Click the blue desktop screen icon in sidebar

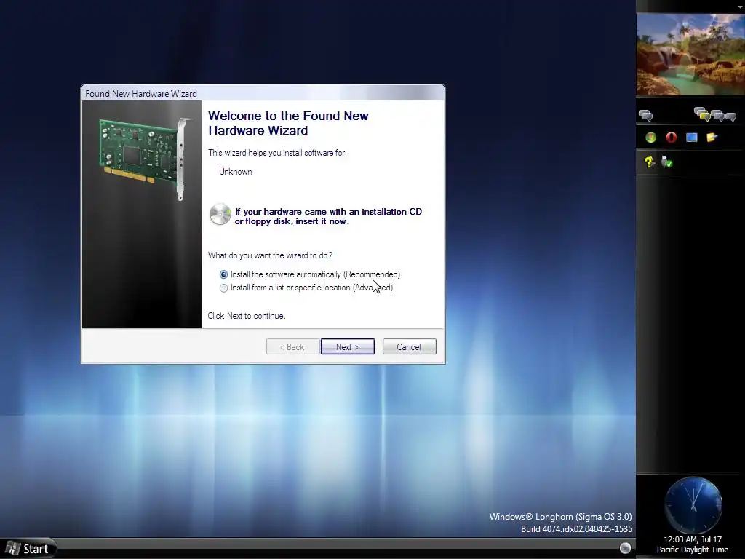click(692, 138)
